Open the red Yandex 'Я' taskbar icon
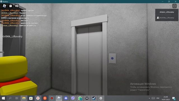The height and width of the screenshot is (101, 179). coord(45,98)
